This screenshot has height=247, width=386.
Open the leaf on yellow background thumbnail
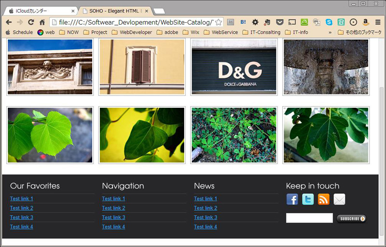(142, 135)
